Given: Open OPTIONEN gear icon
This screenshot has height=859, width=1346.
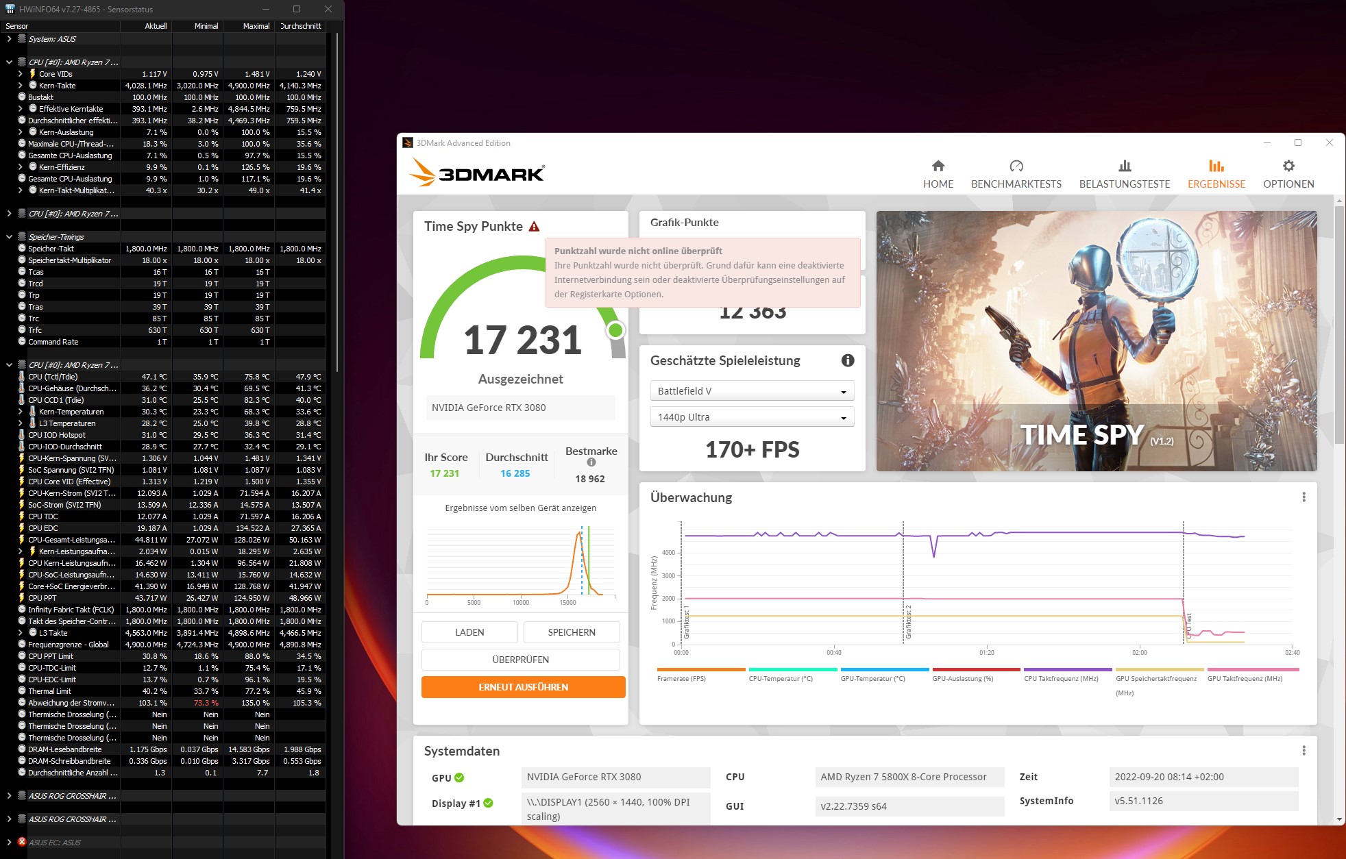Looking at the screenshot, I should (x=1288, y=166).
